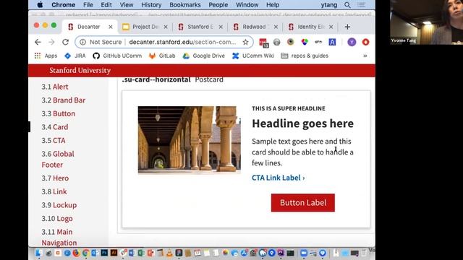Go to 3.9 Lockup section
The height and width of the screenshot is (260, 463).
click(x=59, y=205)
